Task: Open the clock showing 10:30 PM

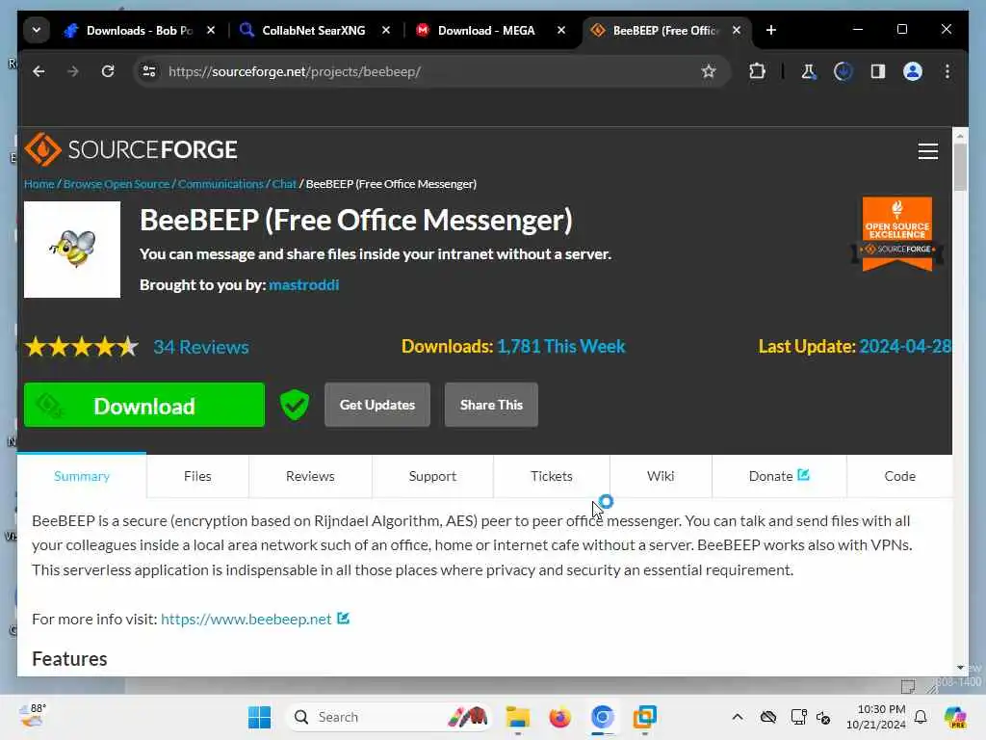Action: pyautogui.click(x=876, y=717)
